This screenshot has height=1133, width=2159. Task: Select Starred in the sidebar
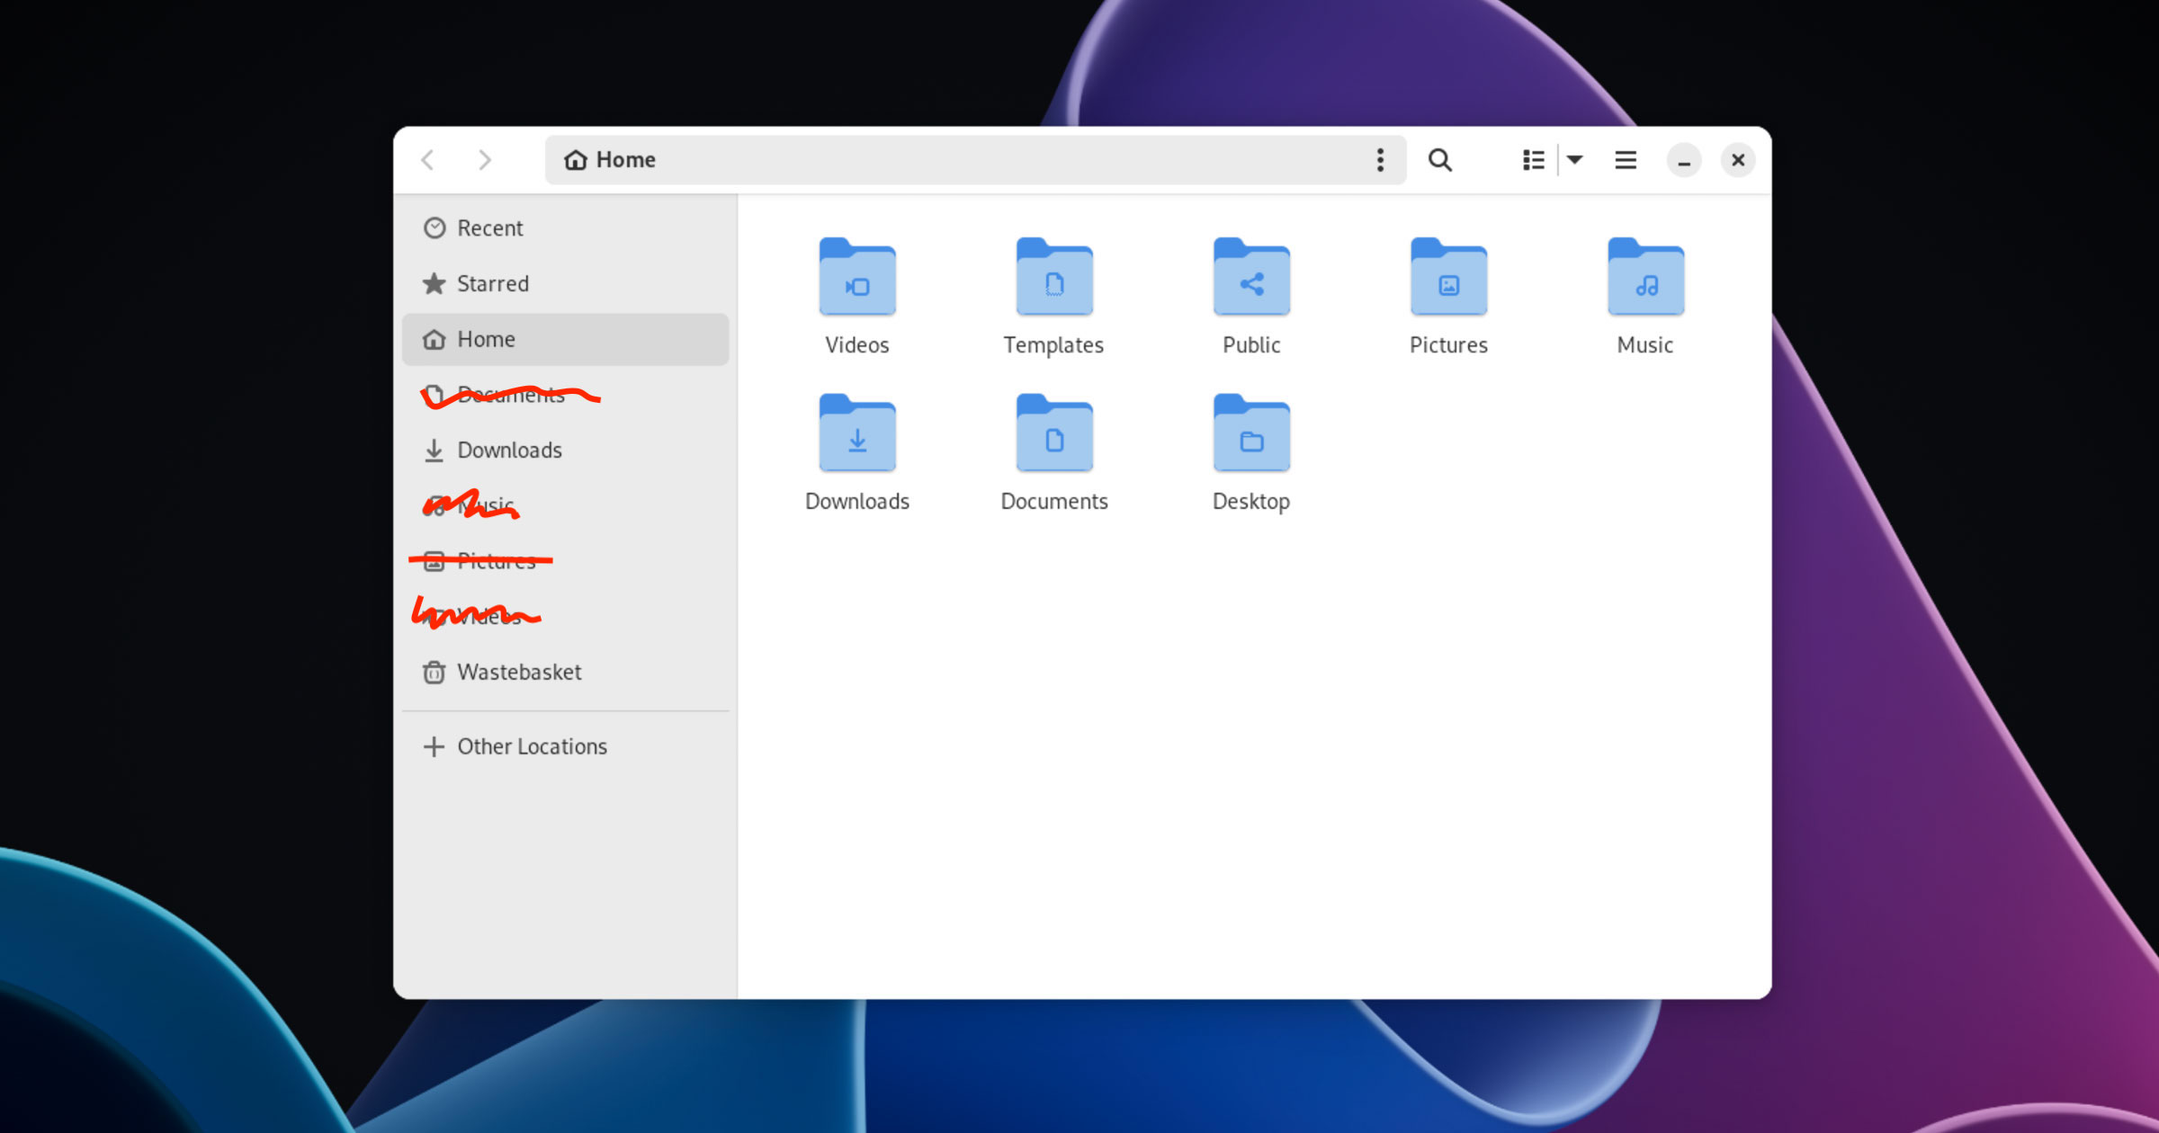[492, 284]
